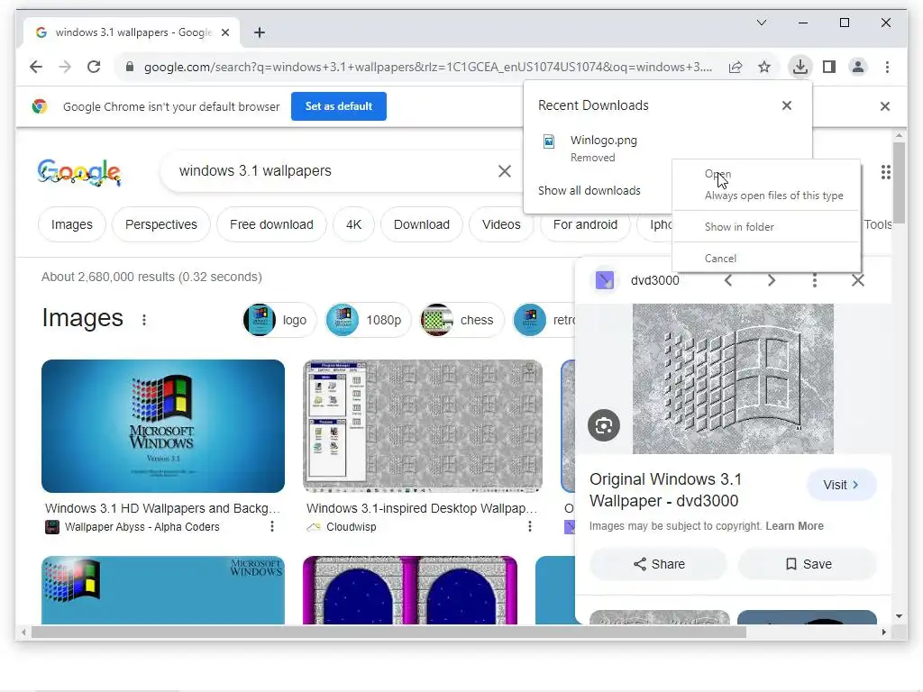Visit the dvd3000 page
Viewport: 923px width, 692px height.
point(842,485)
